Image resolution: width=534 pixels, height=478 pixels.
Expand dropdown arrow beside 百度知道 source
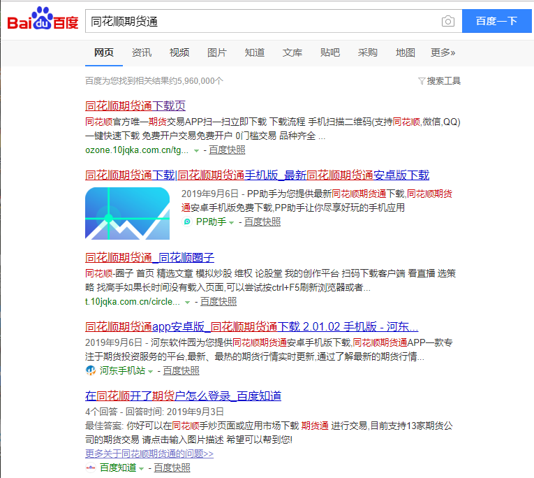tap(141, 468)
